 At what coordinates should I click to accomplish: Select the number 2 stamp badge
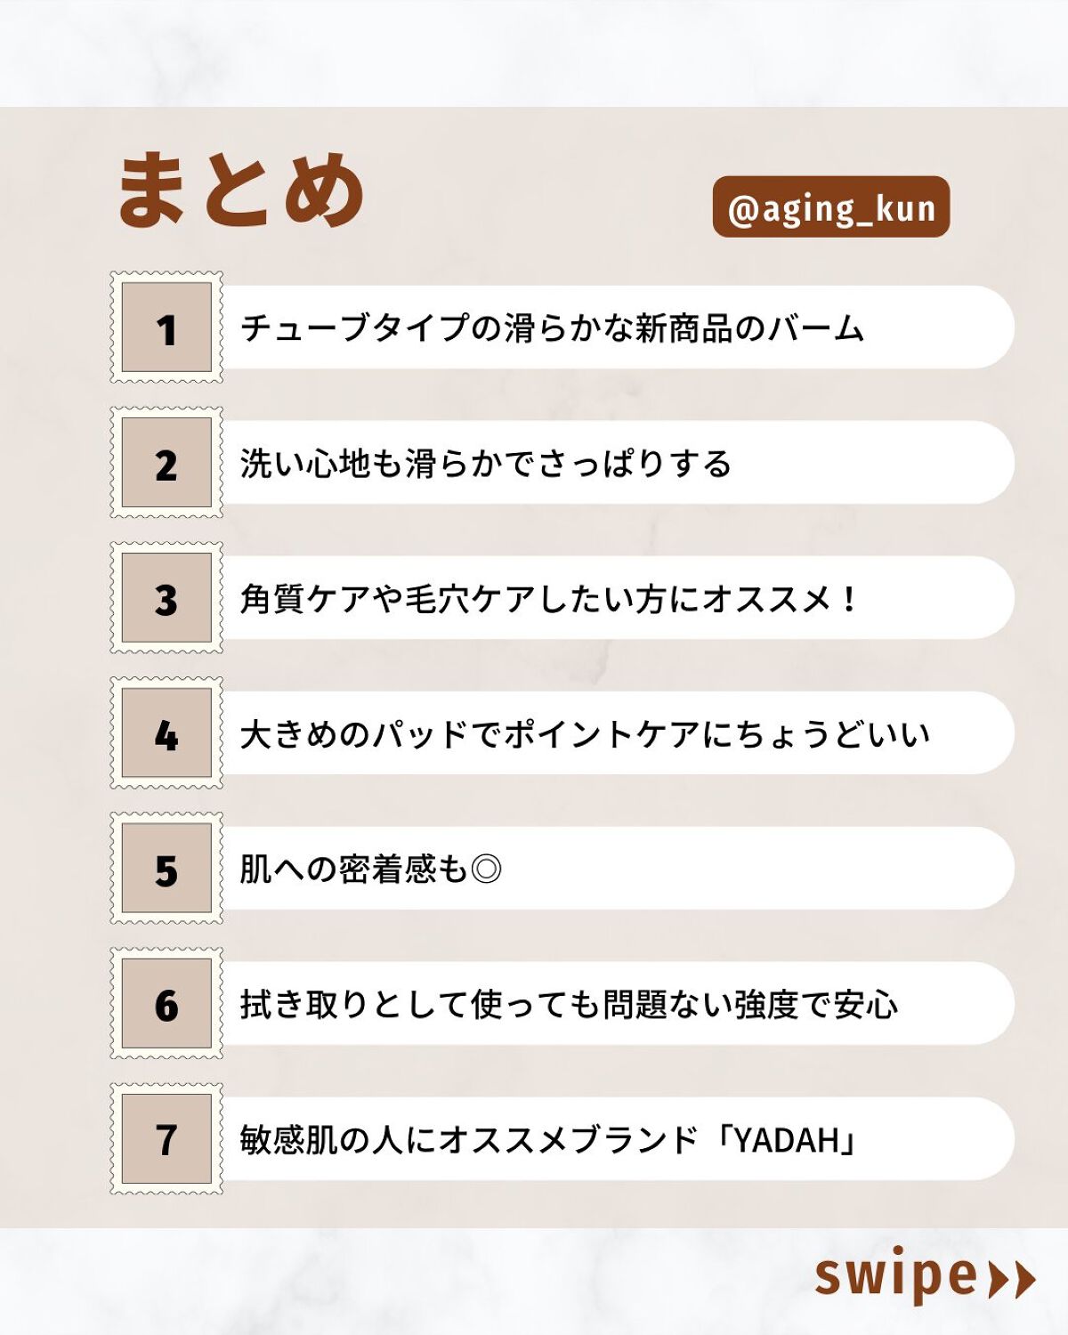coord(166,463)
